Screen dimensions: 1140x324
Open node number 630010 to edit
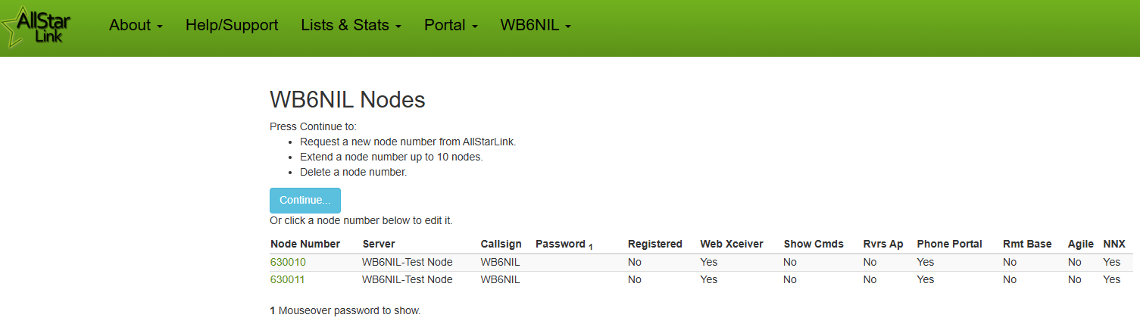coord(288,262)
